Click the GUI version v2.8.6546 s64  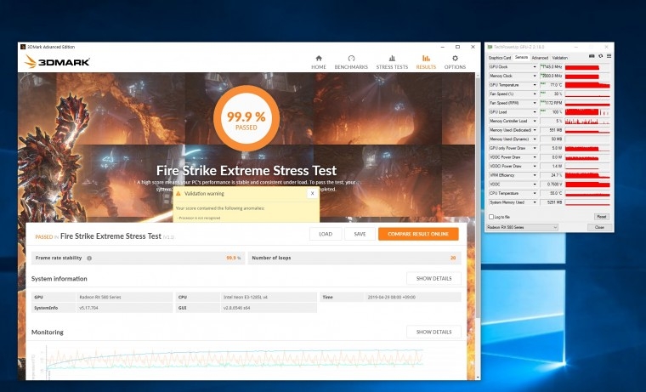pos(237,308)
